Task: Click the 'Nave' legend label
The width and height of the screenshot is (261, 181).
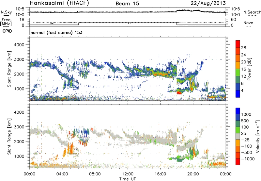Action: tap(248, 23)
